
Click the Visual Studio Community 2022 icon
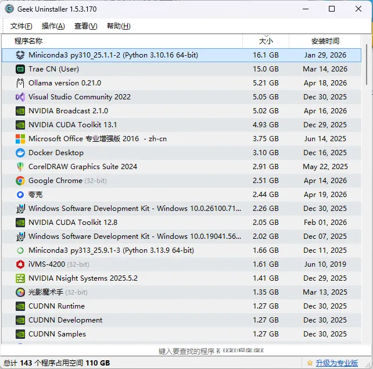20,97
